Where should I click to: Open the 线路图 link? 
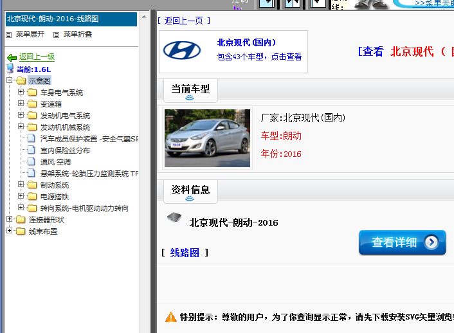185,253
